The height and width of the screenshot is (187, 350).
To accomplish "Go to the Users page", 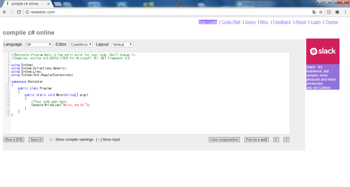I will click(250, 22).
